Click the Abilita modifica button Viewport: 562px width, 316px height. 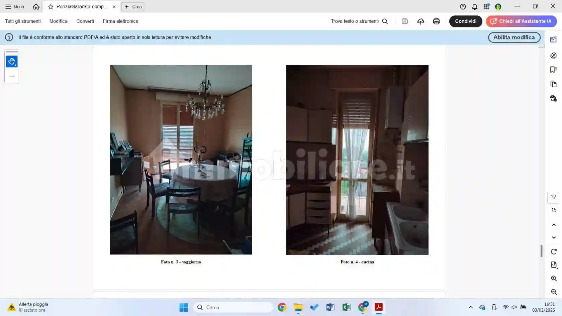(514, 37)
